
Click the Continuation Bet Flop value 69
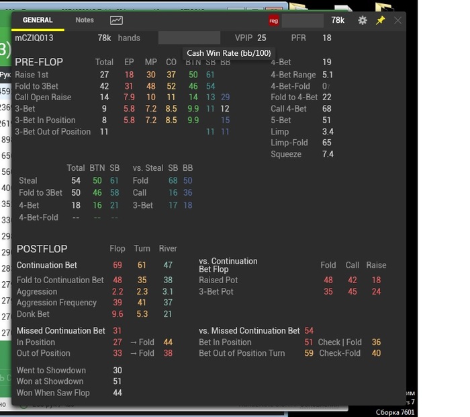(117, 265)
